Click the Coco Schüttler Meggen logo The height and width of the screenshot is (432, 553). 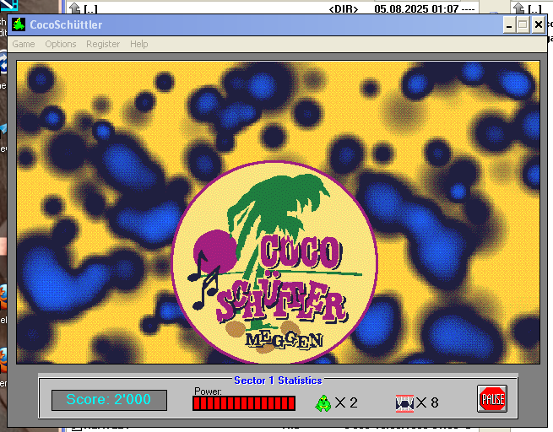[274, 262]
